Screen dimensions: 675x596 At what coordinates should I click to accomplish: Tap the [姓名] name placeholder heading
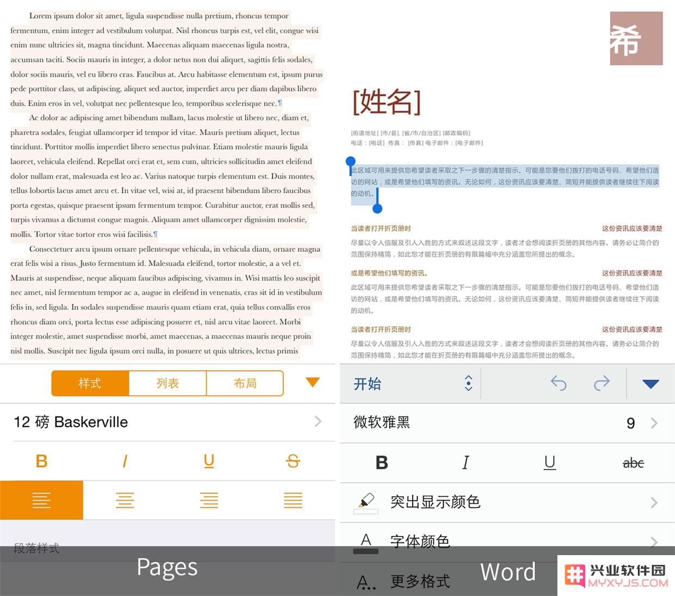(386, 102)
